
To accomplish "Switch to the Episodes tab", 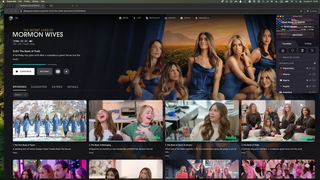I will tap(20, 87).
